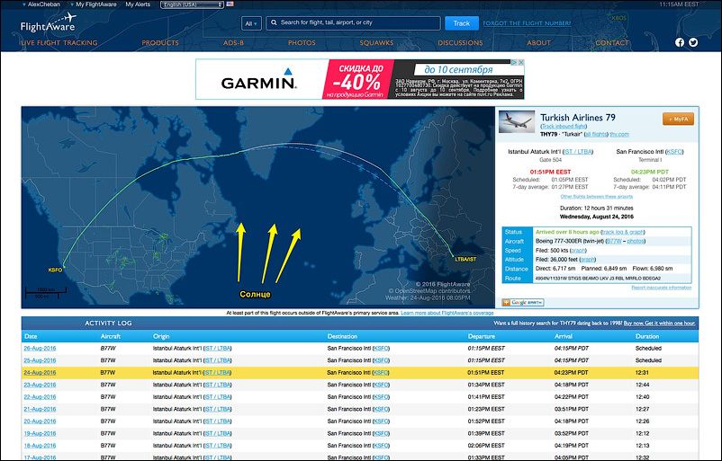Open the 26-Aug-2016 activity log date

(40, 349)
